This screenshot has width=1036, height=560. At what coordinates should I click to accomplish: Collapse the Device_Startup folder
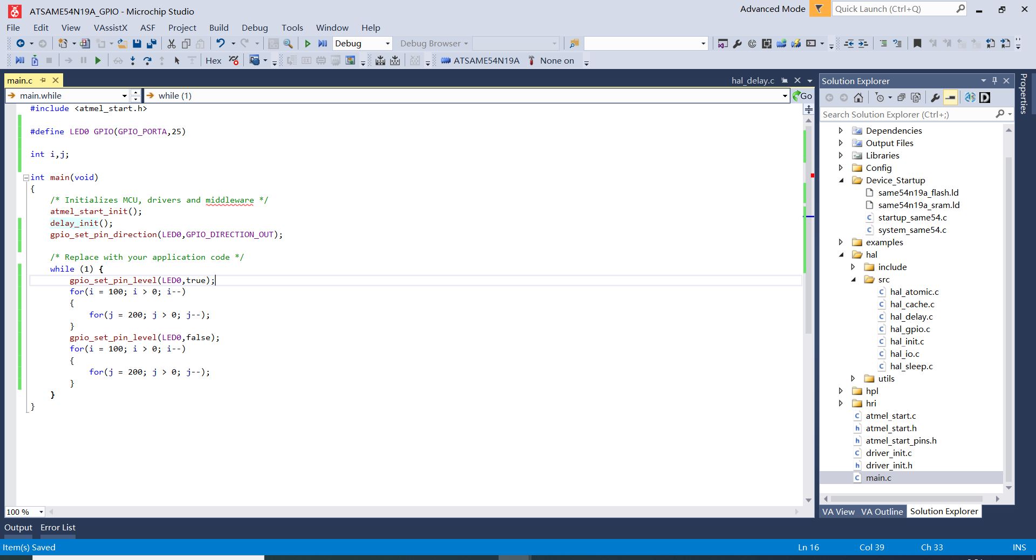[841, 180]
